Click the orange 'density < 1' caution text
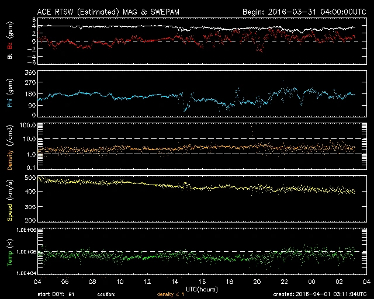The height and width of the screenshot is (299, 374). point(171,294)
